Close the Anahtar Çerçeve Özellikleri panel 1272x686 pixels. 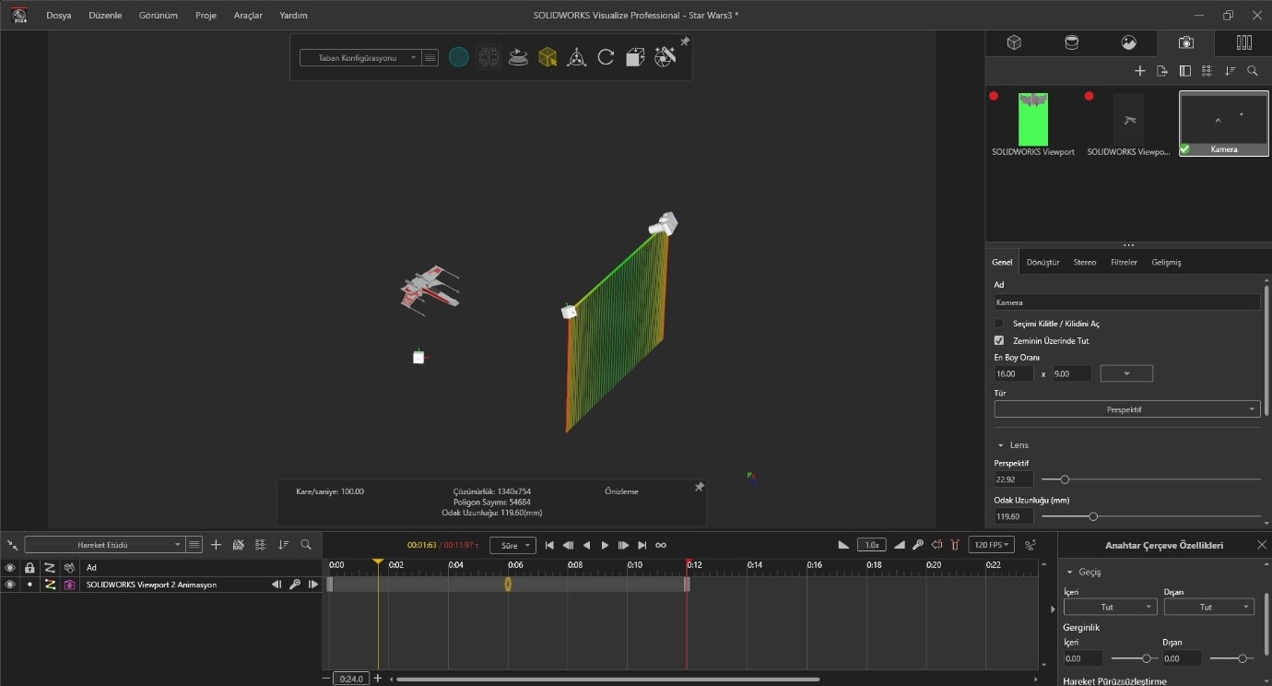click(x=1262, y=545)
